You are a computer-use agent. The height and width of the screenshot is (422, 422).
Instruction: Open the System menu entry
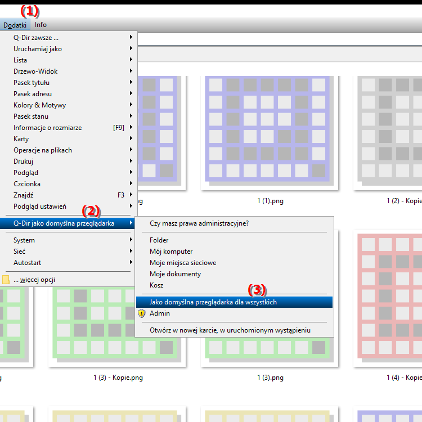pyautogui.click(x=68, y=240)
